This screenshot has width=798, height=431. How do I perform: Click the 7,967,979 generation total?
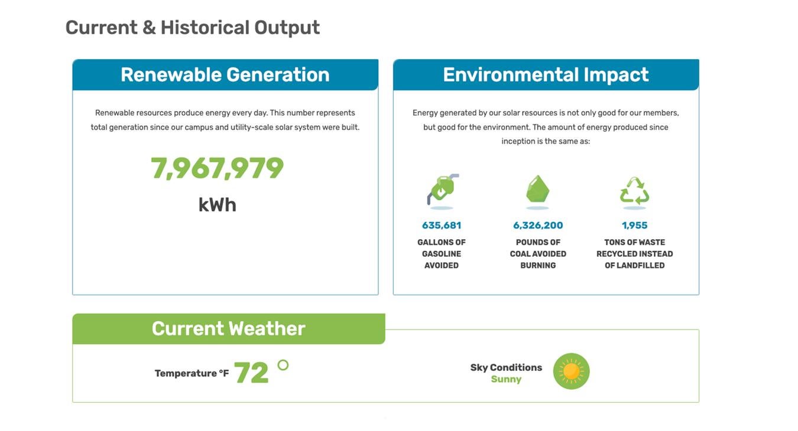(218, 168)
